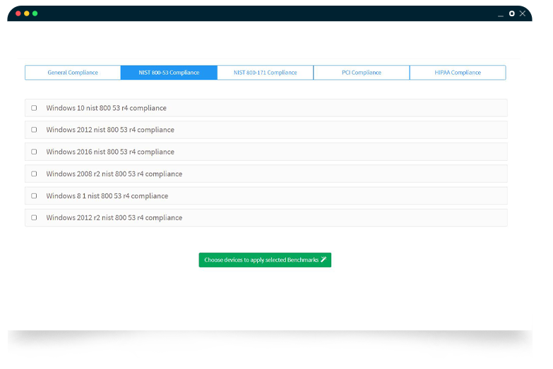
Task: Go to the PCI Compliance tab
Action: 362,73
